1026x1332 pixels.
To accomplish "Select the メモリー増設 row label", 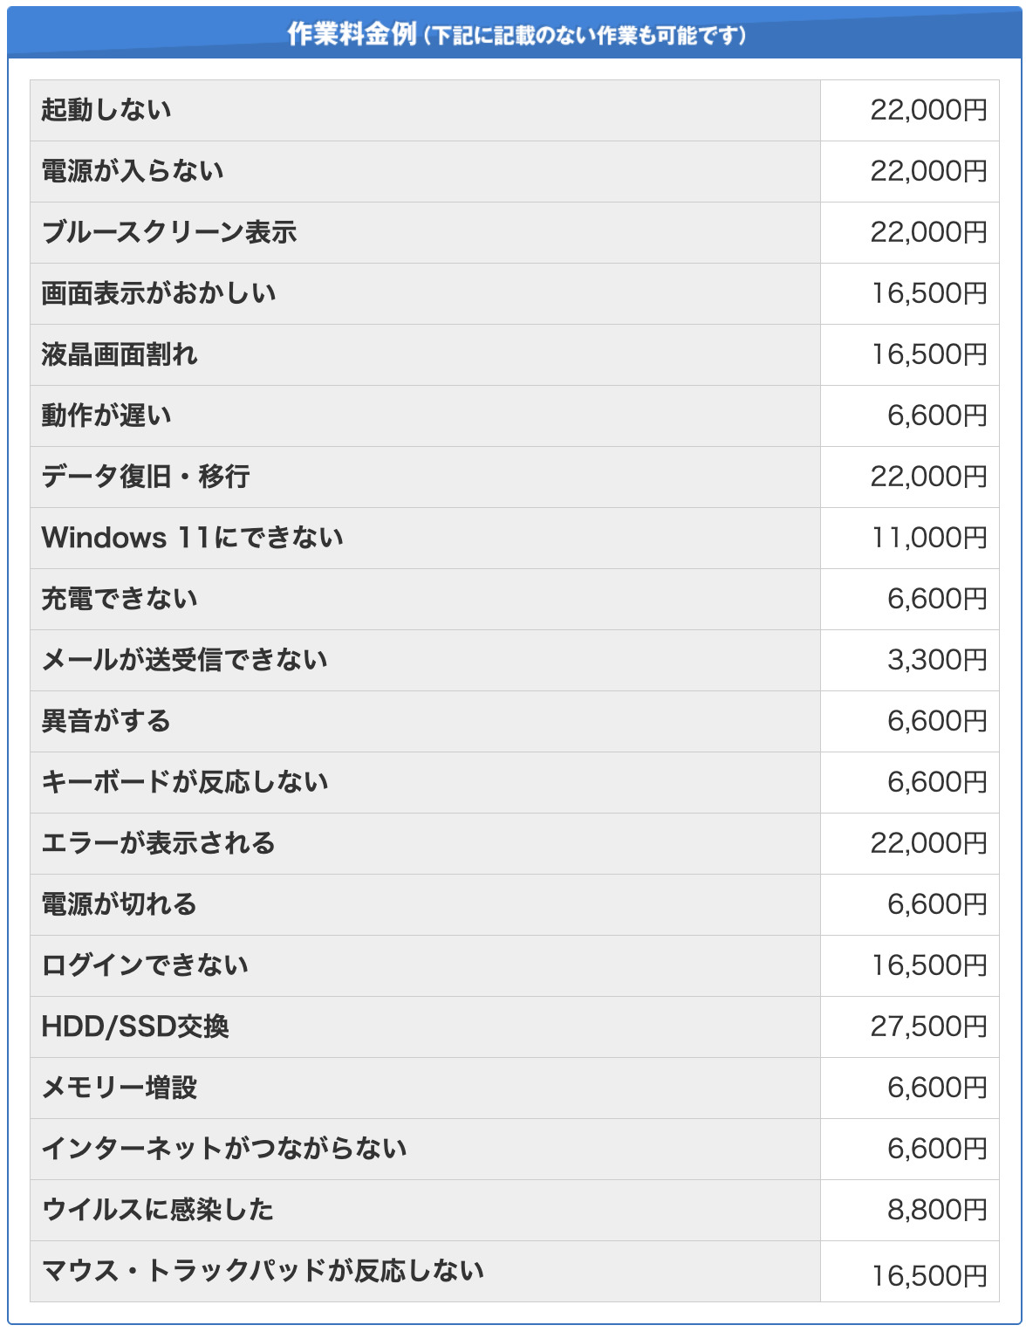I will point(120,1088).
